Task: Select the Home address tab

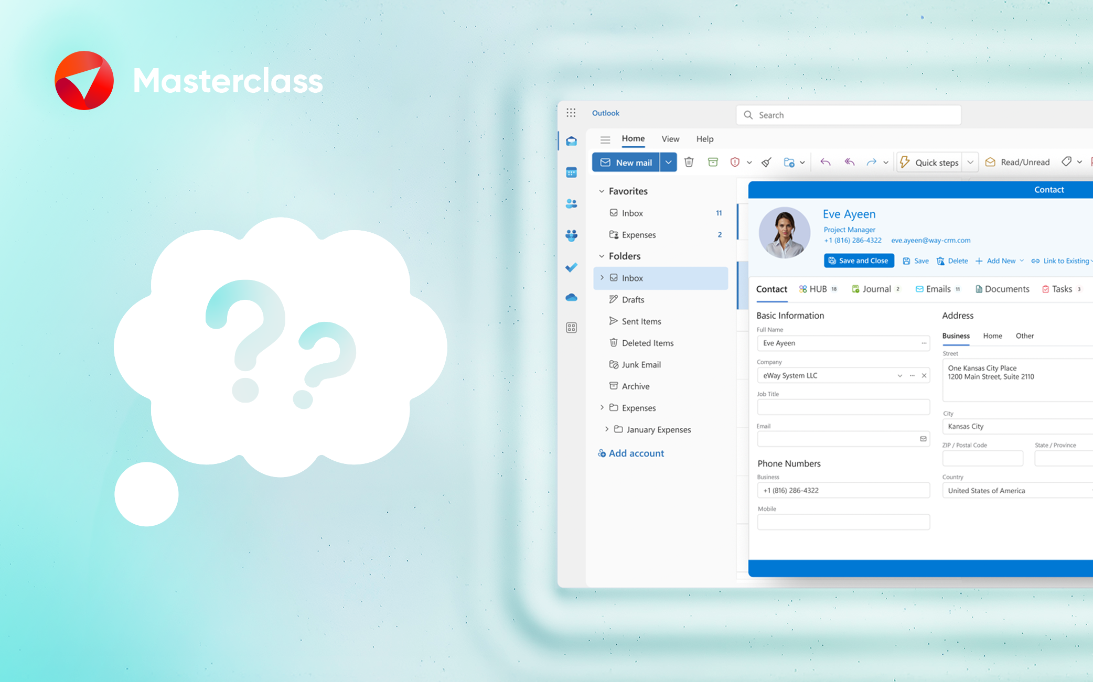Action: pos(992,336)
